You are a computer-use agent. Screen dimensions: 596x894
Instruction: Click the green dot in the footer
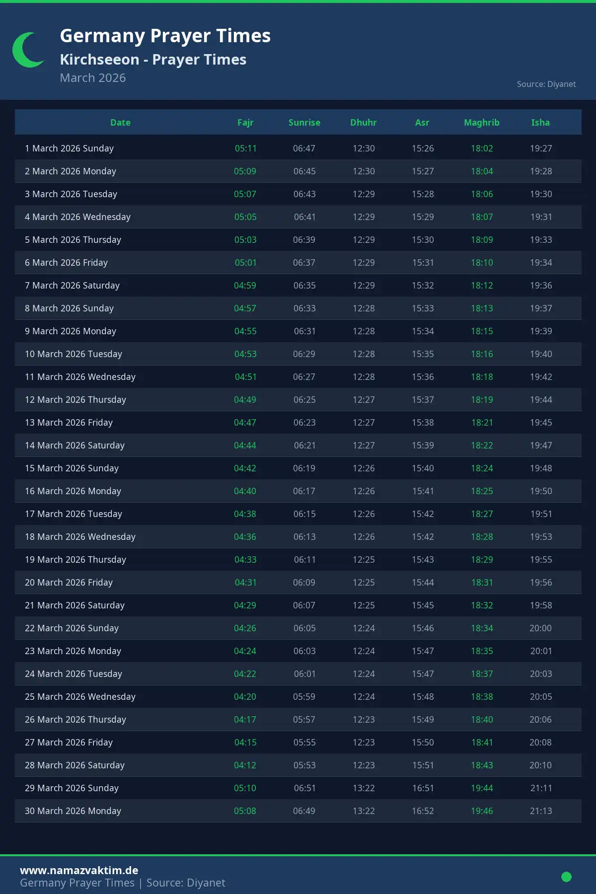tap(566, 877)
